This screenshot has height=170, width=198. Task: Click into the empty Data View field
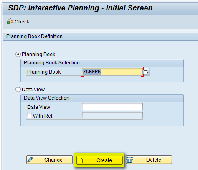(x=112, y=107)
